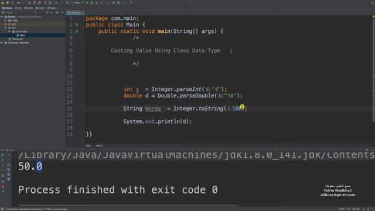
Task: Click the Main breadcrumb below the editor
Action: tap(88, 145)
